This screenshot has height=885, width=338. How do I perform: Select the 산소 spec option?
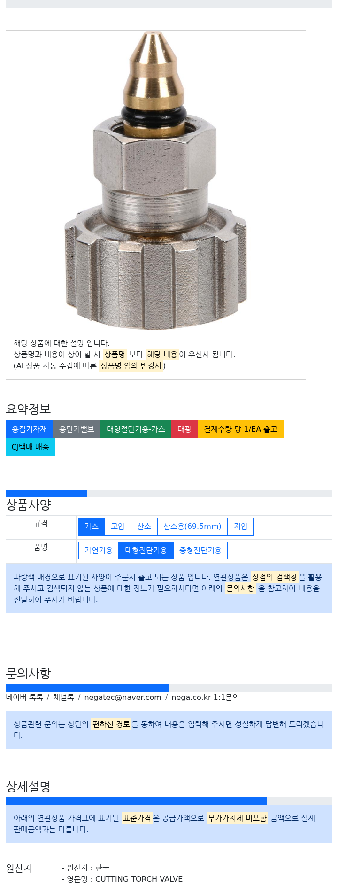click(144, 527)
